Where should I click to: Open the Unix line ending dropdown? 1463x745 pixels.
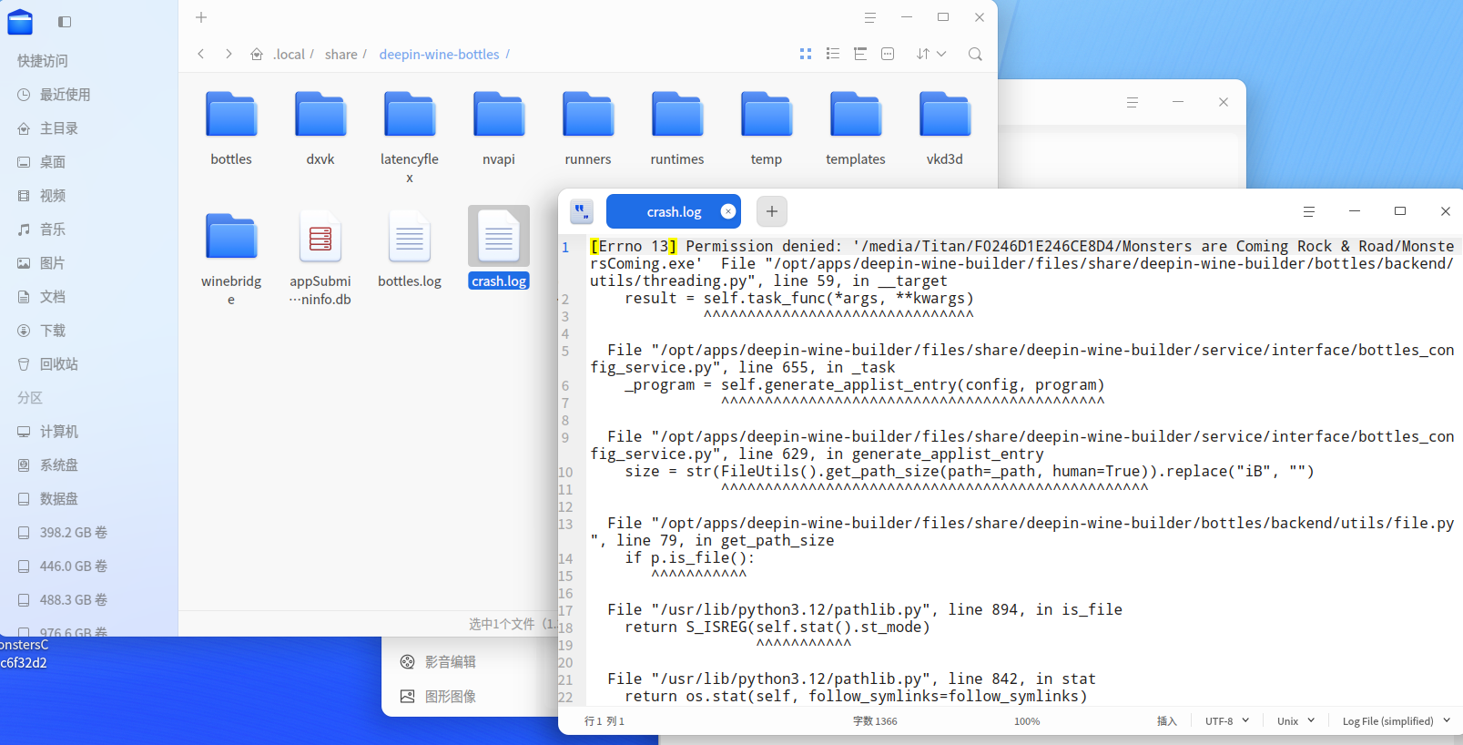pos(1295,721)
